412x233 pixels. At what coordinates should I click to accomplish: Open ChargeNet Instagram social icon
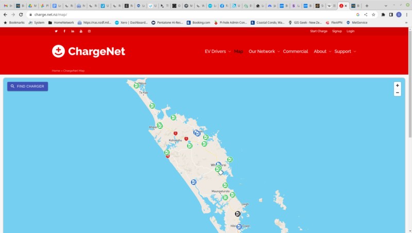pyautogui.click(x=89, y=31)
